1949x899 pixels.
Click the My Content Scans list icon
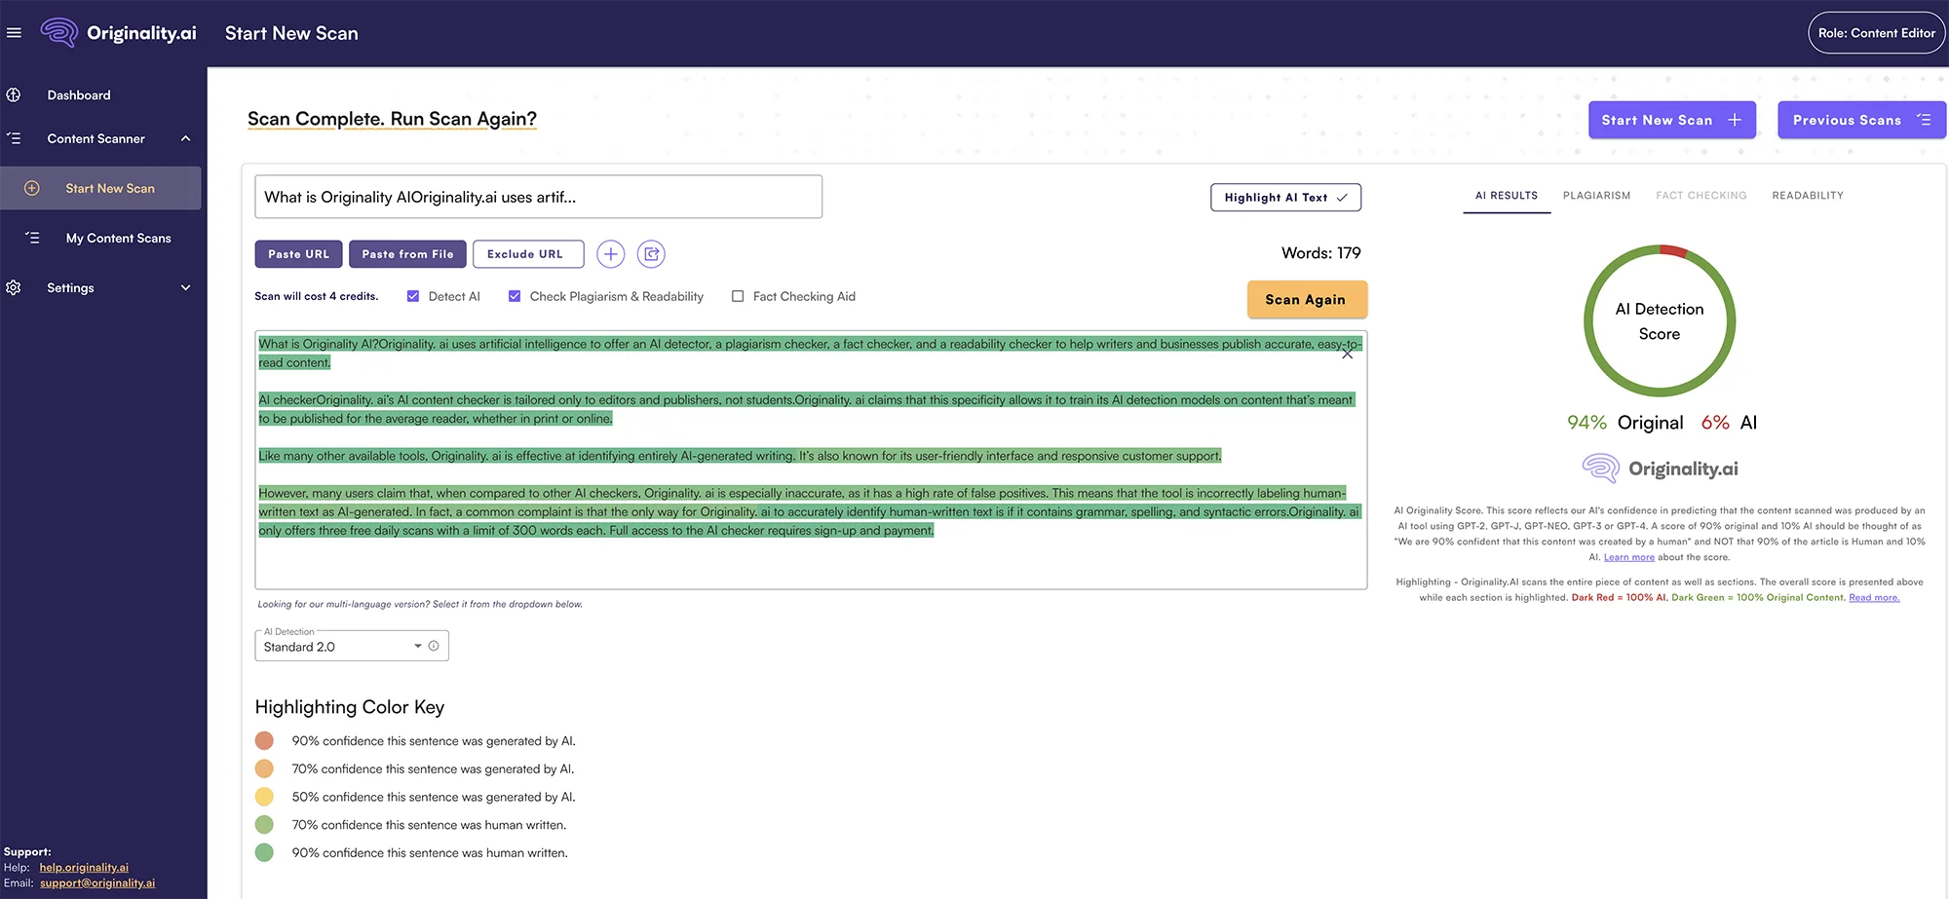click(32, 238)
